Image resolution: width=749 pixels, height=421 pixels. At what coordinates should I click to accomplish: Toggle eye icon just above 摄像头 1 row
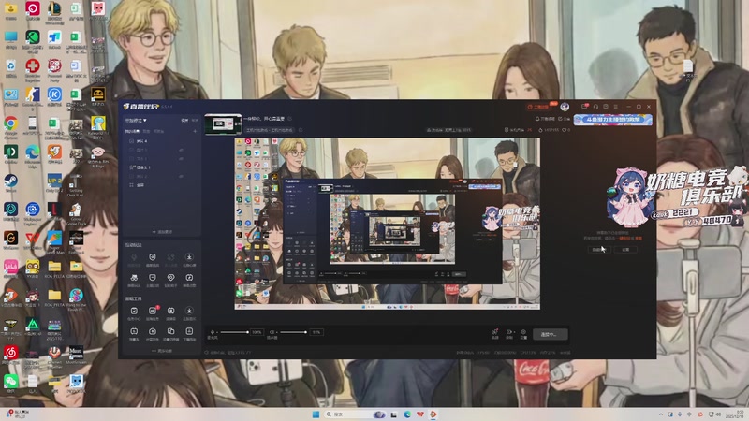pyautogui.click(x=181, y=159)
